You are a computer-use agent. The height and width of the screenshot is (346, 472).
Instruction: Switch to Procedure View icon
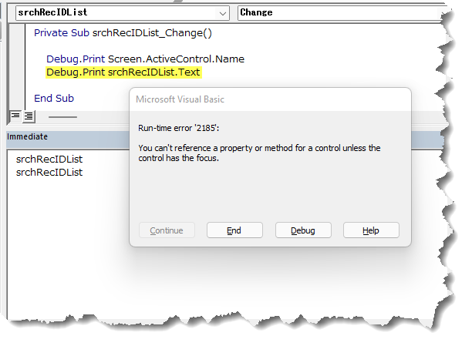click(15, 116)
